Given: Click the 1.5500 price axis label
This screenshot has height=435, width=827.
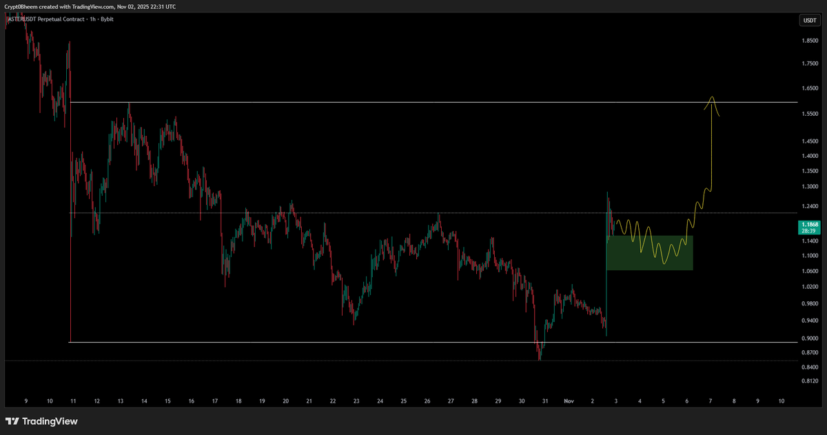Looking at the screenshot, I should click(810, 114).
